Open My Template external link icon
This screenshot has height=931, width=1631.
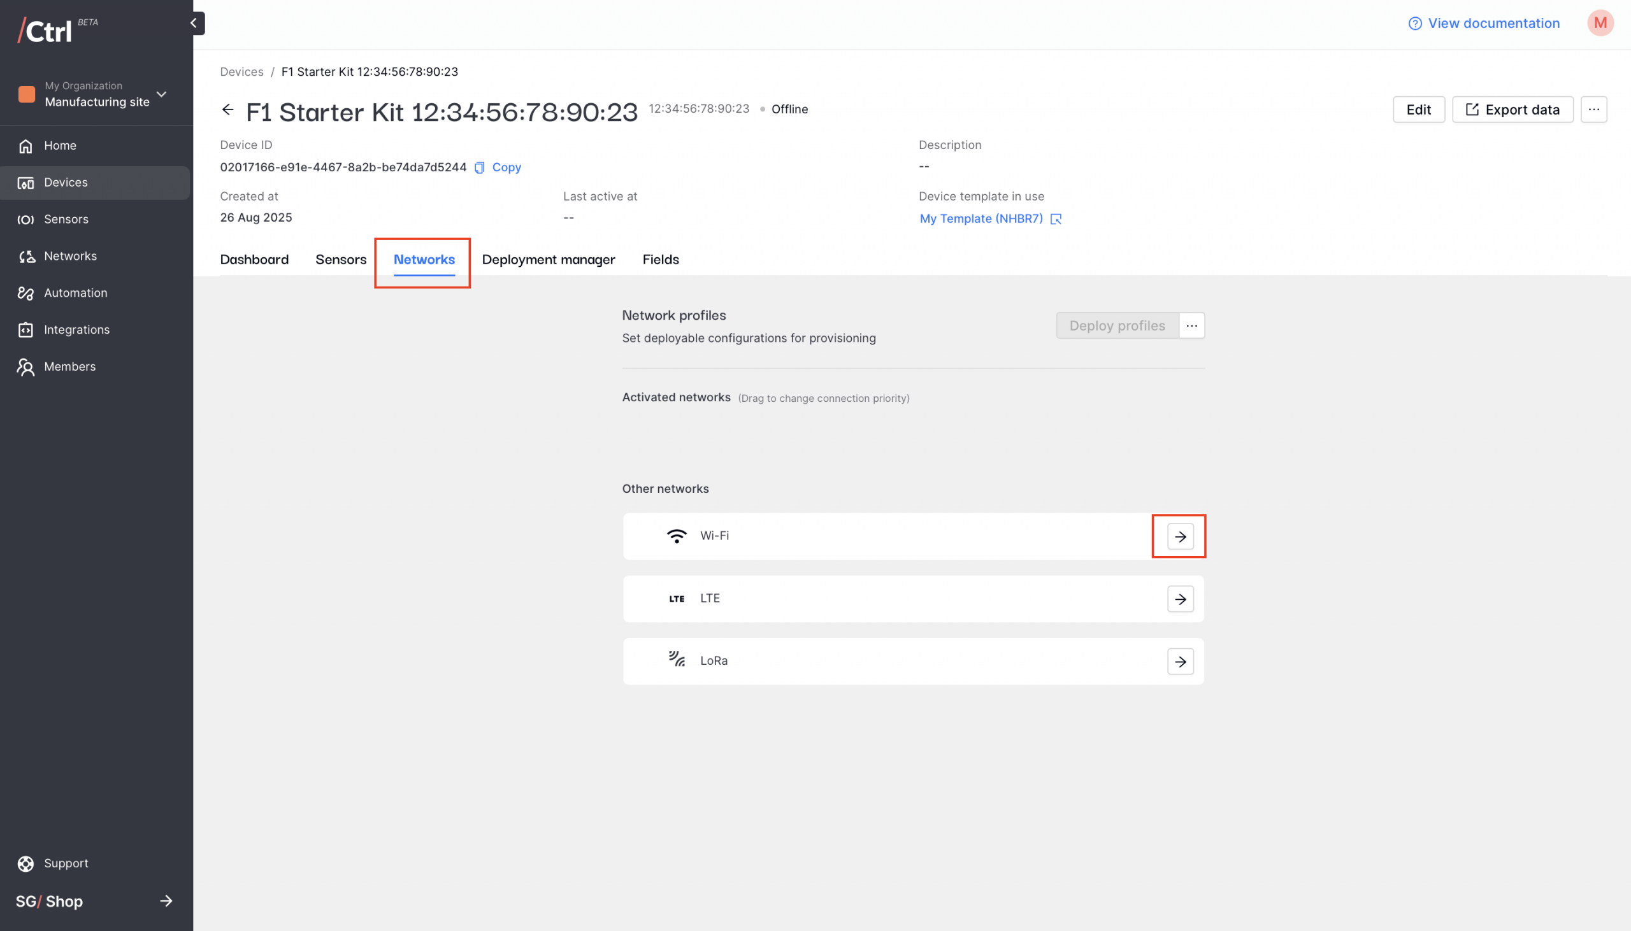[x=1055, y=218]
